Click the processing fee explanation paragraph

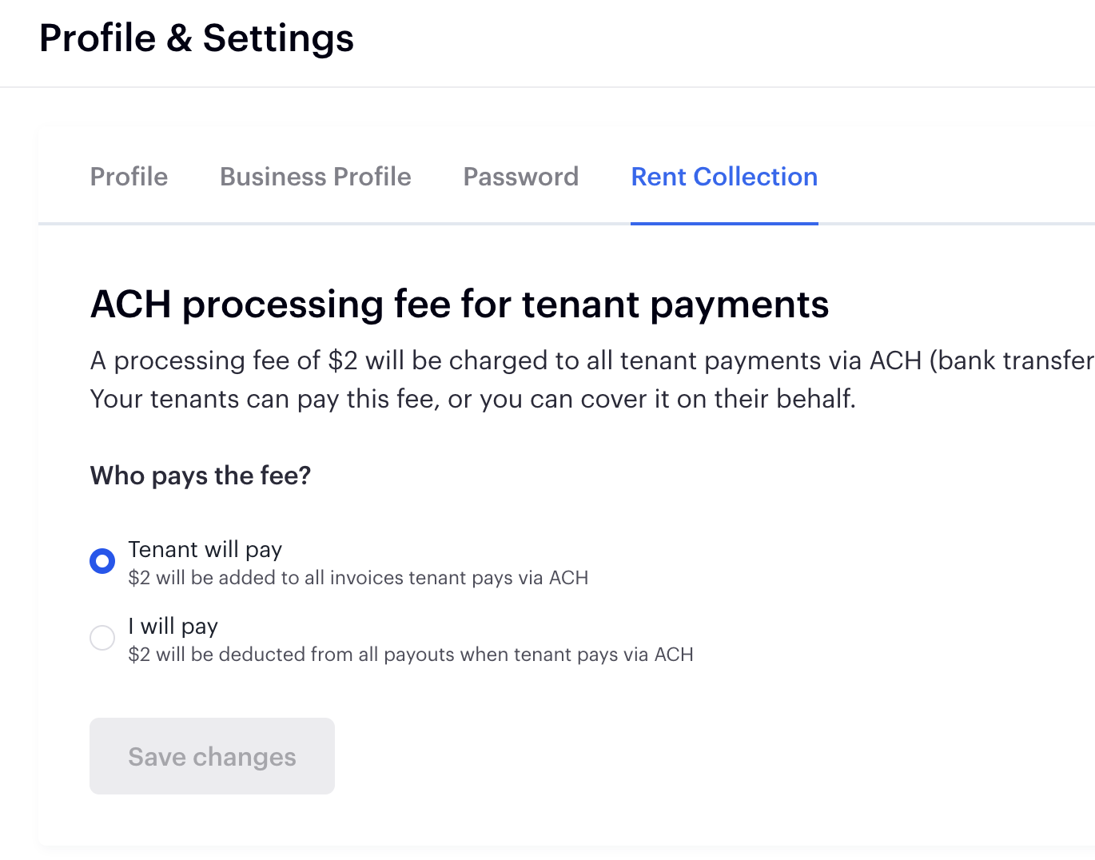[x=559, y=380]
